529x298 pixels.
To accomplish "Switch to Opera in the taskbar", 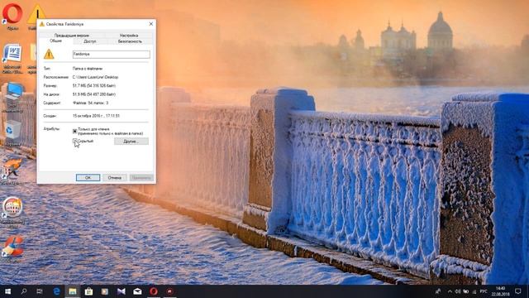I will [154, 291].
